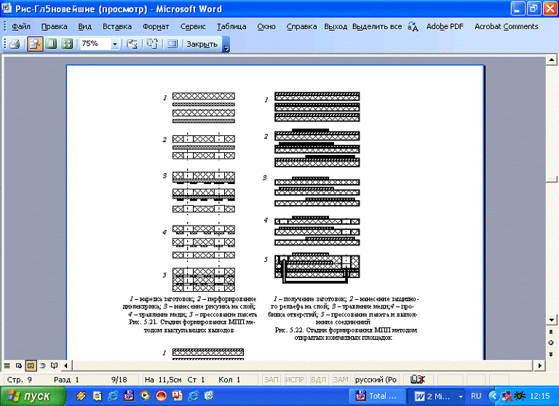Open the Окно menu

[x=266, y=26]
